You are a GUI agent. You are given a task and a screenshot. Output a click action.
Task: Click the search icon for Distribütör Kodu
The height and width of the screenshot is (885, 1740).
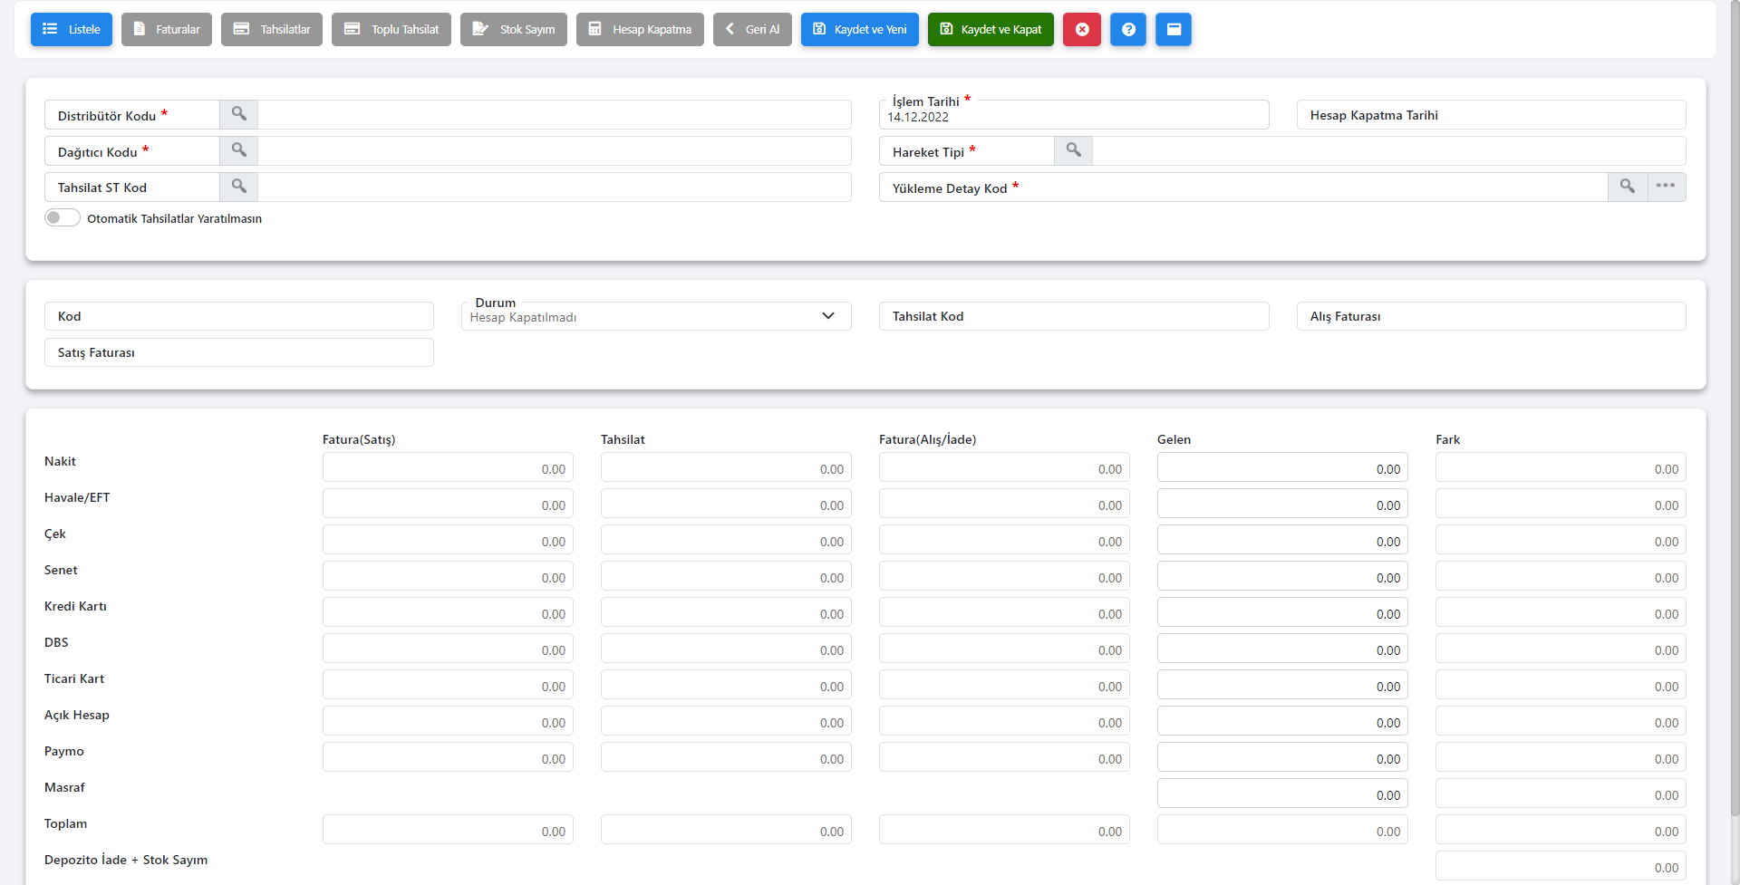click(x=238, y=114)
